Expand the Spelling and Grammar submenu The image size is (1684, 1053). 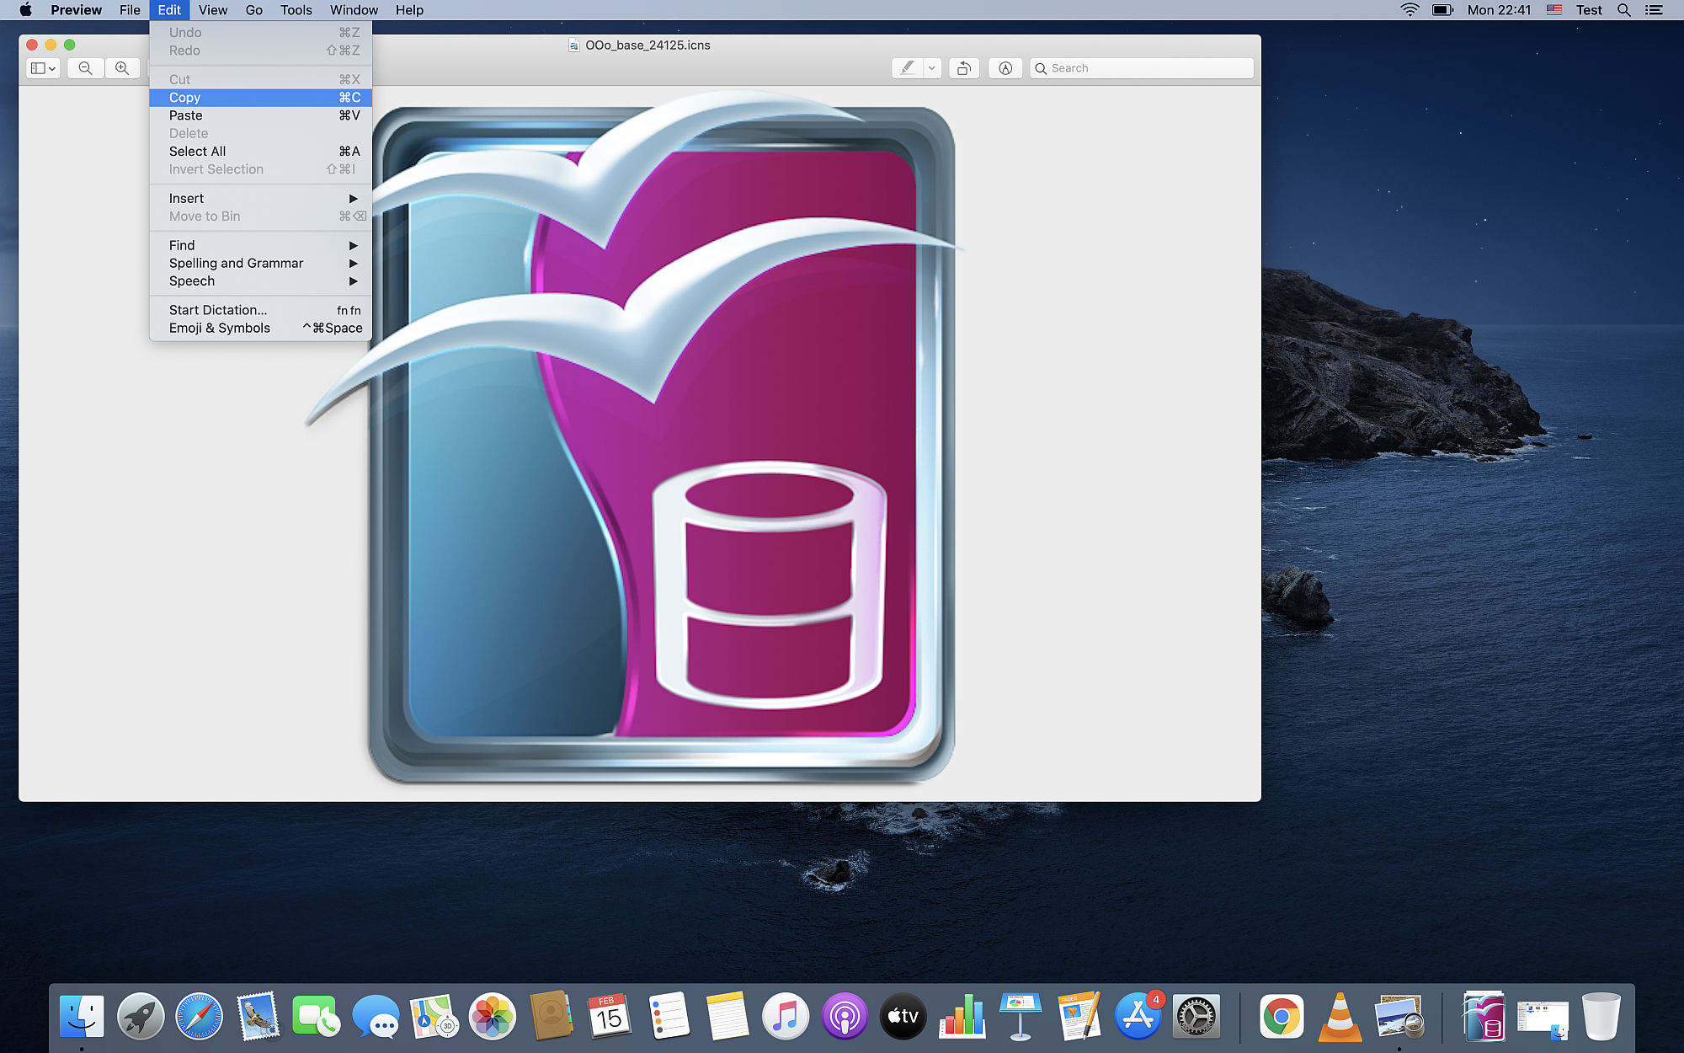[260, 263]
